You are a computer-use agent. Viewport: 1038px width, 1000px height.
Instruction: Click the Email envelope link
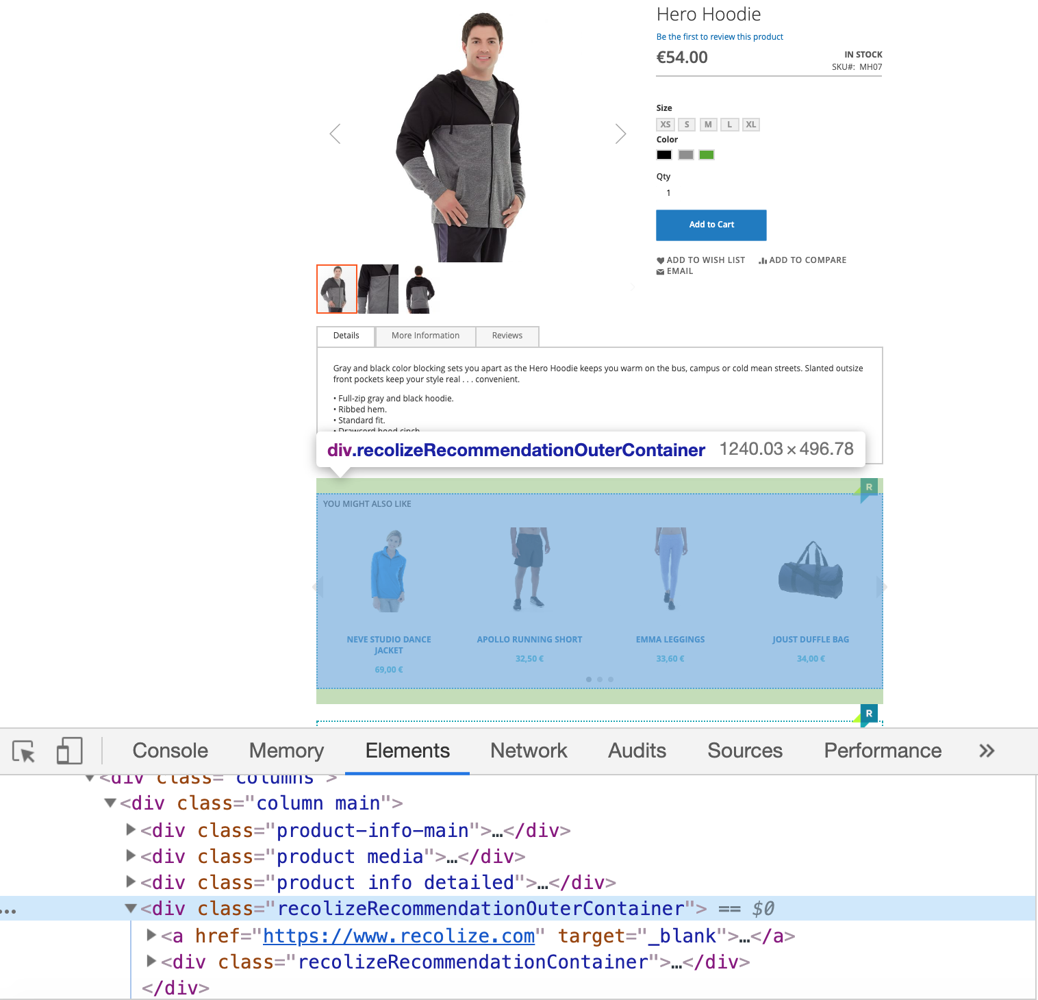tap(660, 272)
